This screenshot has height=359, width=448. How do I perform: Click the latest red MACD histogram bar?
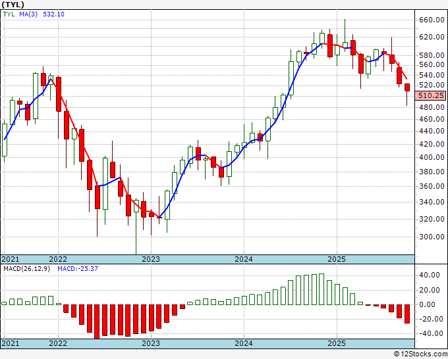click(x=407, y=314)
